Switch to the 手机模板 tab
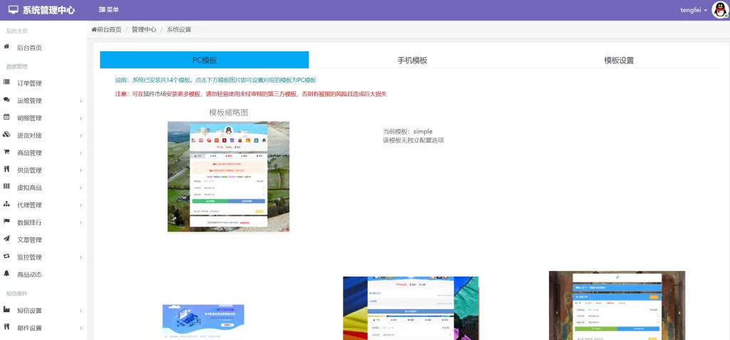730x340 pixels. (412, 61)
